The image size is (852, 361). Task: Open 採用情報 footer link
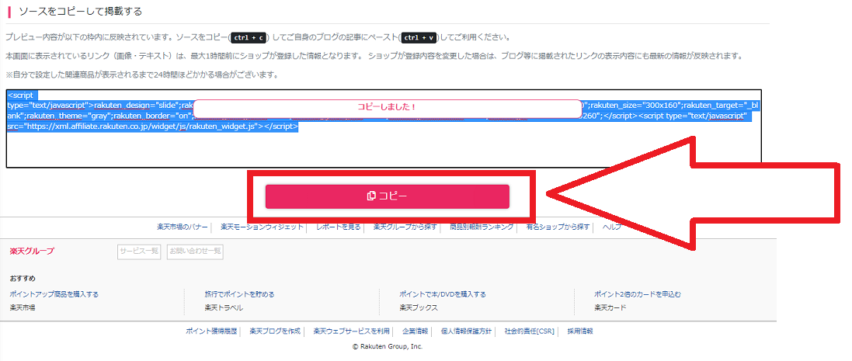[x=580, y=331]
